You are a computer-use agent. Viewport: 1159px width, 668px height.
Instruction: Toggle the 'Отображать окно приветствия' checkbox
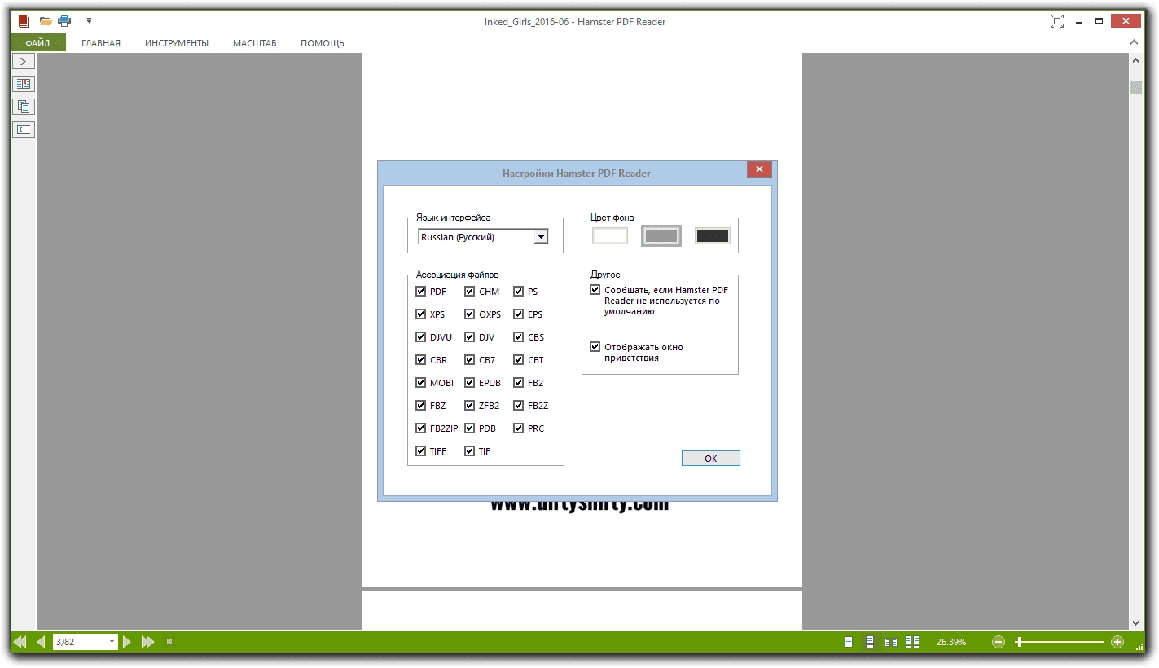coord(595,346)
